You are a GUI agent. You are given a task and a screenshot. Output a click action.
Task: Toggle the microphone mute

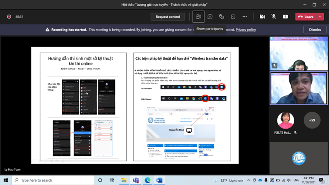point(274,17)
